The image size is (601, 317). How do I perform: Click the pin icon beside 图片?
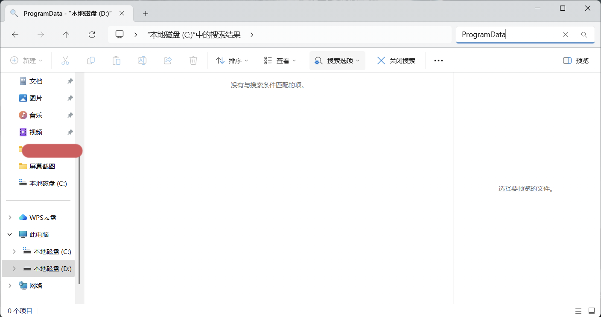(70, 98)
